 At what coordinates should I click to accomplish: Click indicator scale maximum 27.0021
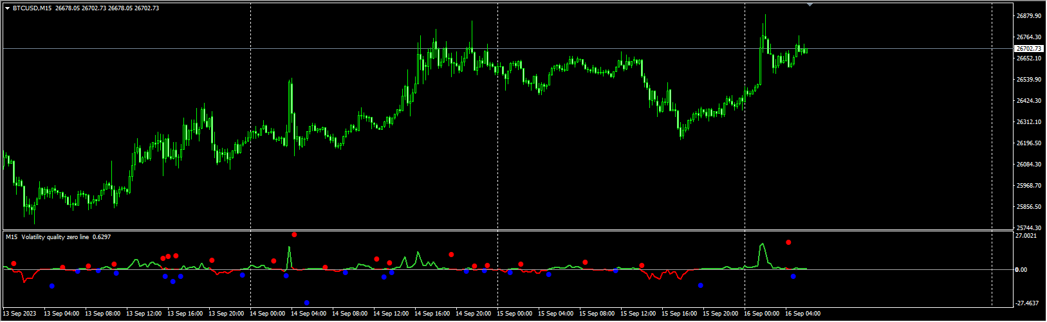pos(1026,236)
